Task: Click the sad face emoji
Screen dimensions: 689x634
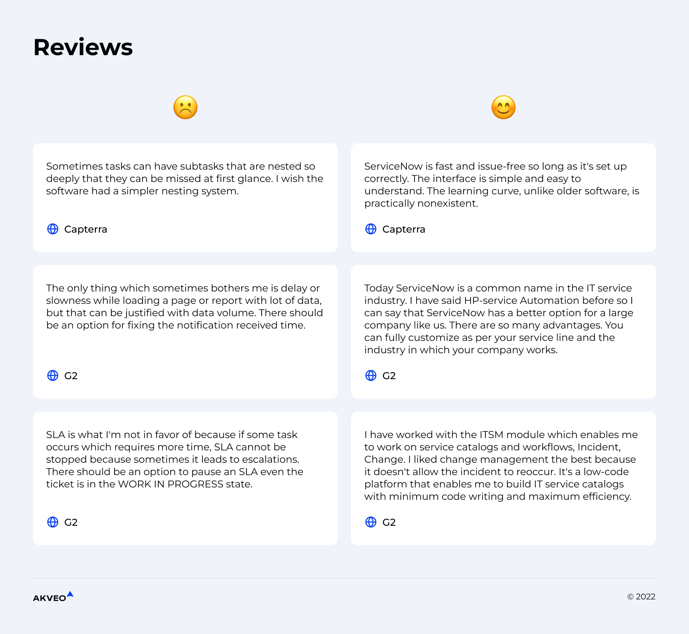Action: [185, 107]
